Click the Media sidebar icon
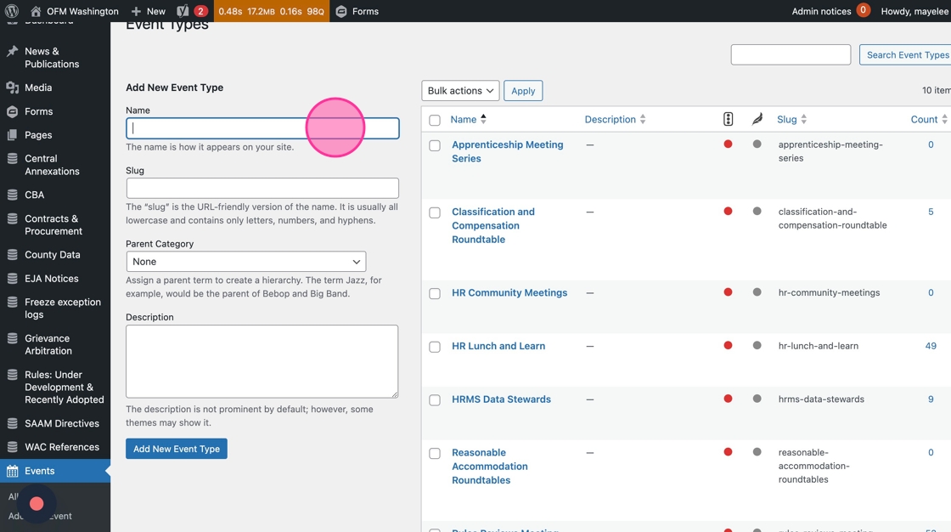This screenshot has width=951, height=532. tap(12, 88)
